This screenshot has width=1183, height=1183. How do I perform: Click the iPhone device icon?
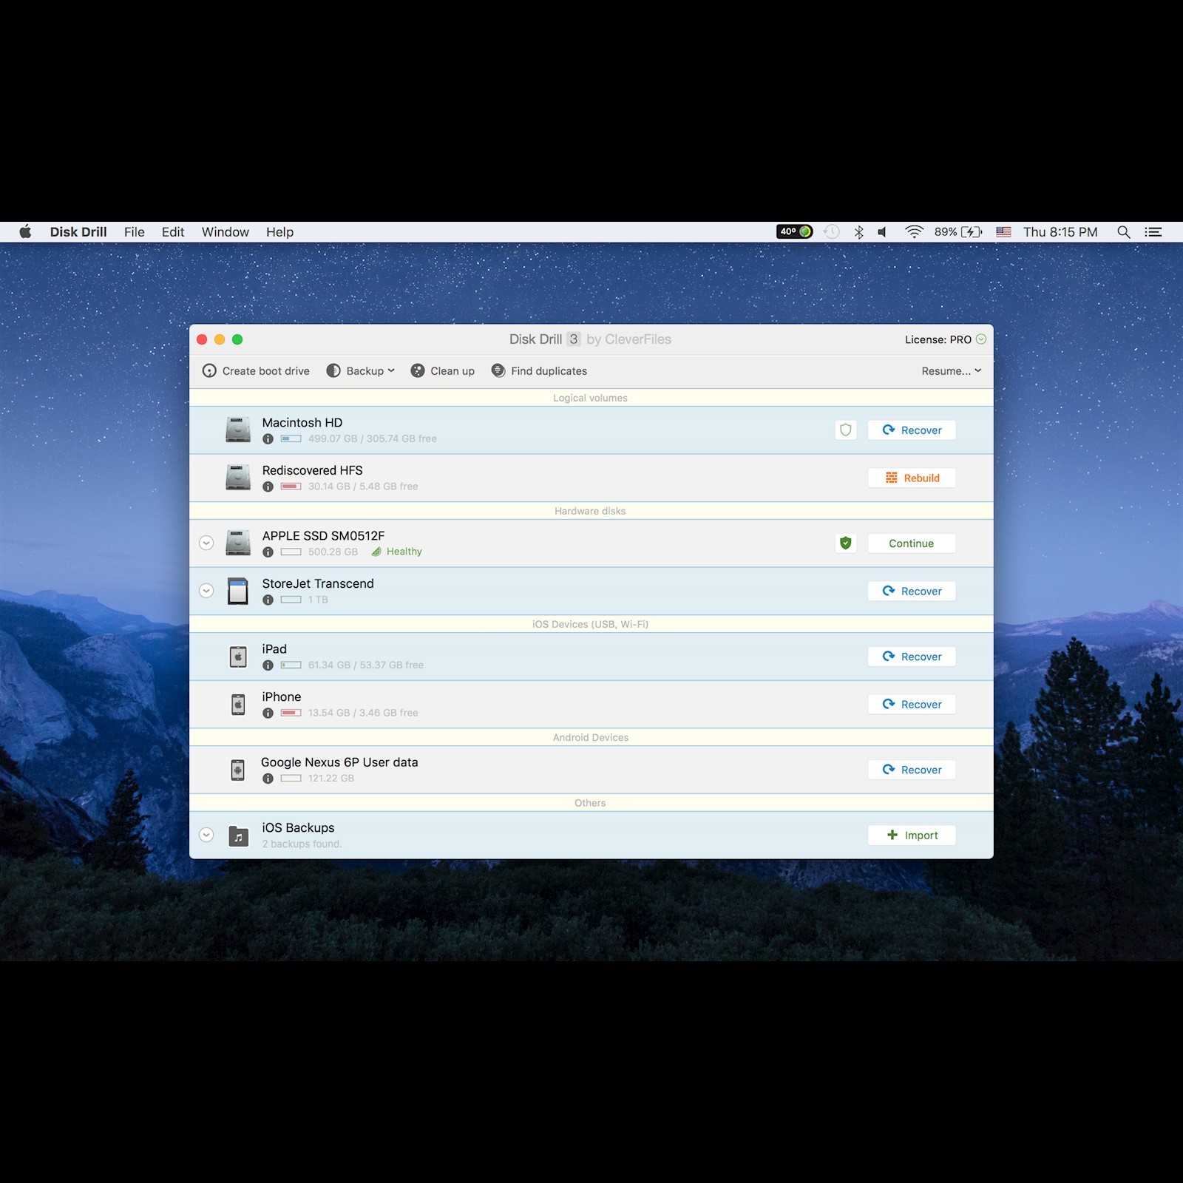coord(238,705)
